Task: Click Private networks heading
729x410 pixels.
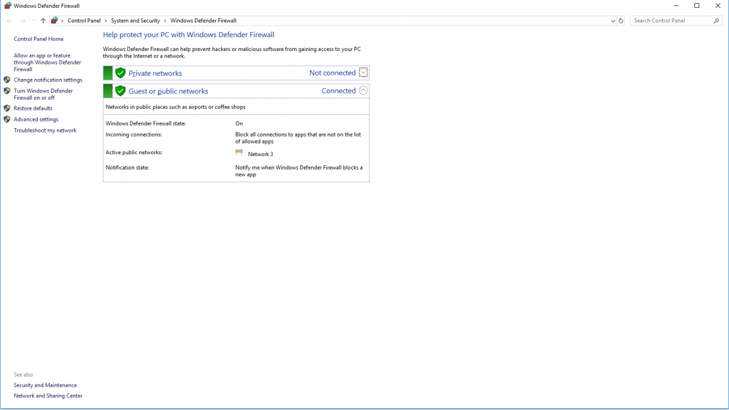Action: pyautogui.click(x=155, y=73)
